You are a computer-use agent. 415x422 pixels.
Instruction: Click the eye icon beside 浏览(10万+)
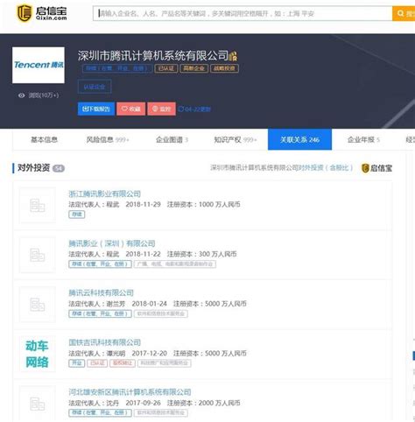point(21,95)
